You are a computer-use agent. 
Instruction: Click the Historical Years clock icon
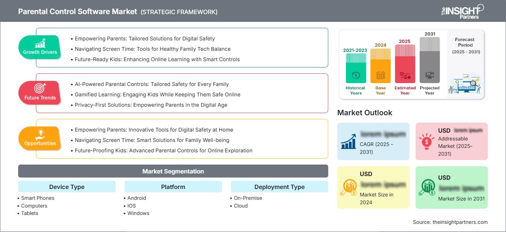tap(356, 76)
